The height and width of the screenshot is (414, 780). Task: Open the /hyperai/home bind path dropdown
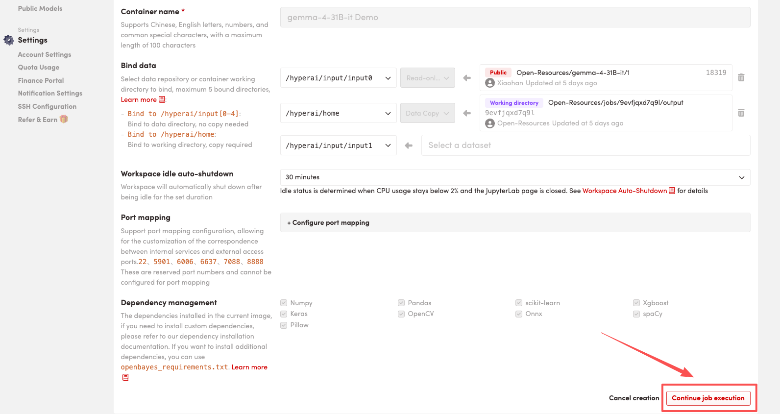pyautogui.click(x=338, y=113)
